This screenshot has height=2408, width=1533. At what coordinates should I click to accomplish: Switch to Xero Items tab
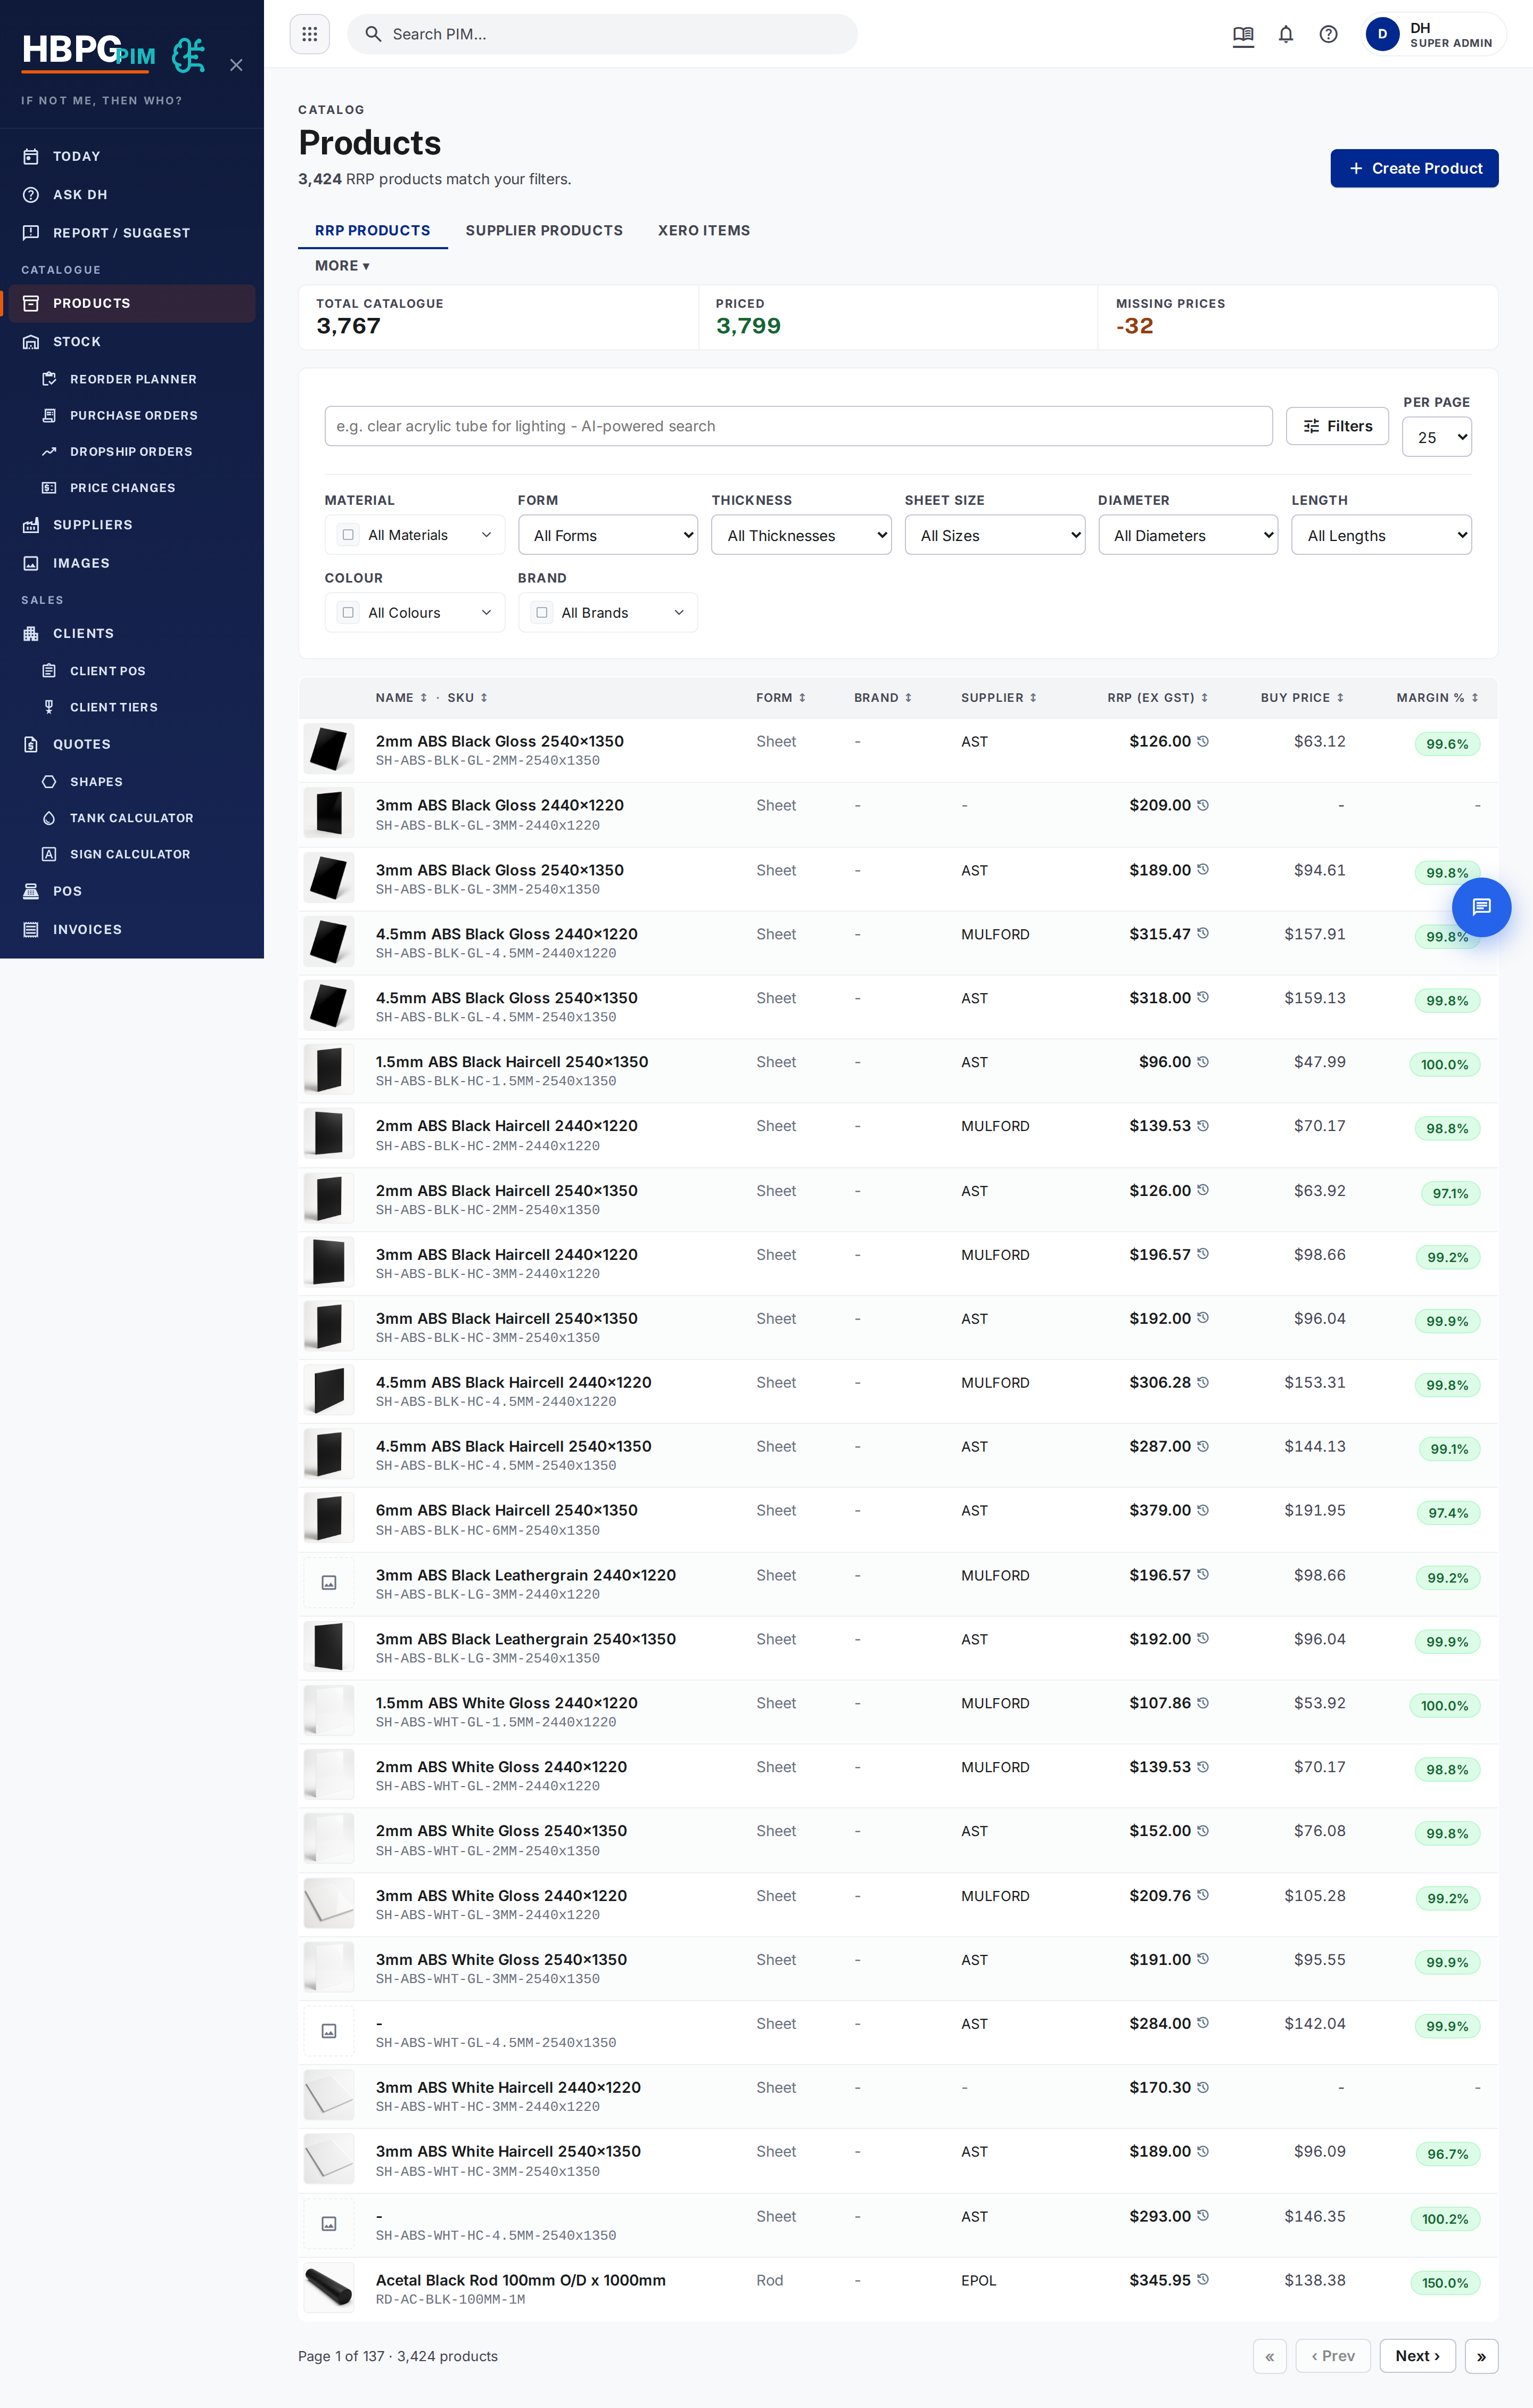coord(704,230)
